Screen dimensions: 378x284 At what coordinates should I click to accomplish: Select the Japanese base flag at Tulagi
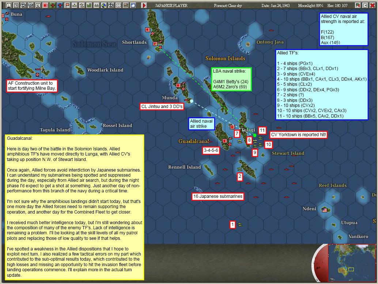click(233, 127)
